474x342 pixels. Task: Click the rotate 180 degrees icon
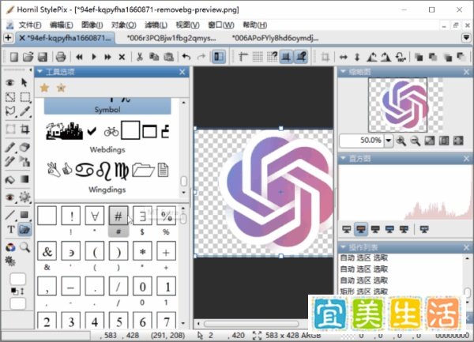(401, 57)
